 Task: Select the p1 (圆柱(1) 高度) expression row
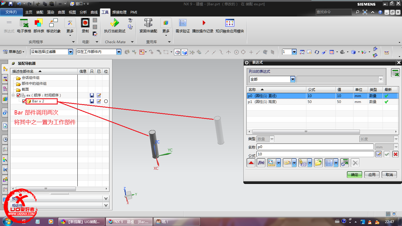pos(322,102)
